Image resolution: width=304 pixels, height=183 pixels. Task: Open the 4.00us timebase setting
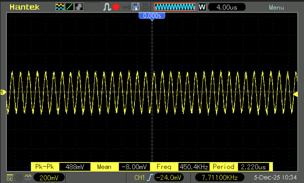point(227,7)
